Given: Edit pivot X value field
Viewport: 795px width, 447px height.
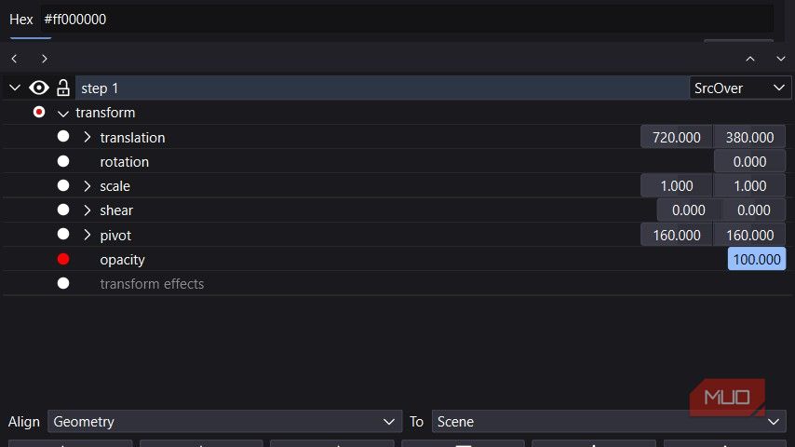Looking at the screenshot, I should click(x=677, y=235).
